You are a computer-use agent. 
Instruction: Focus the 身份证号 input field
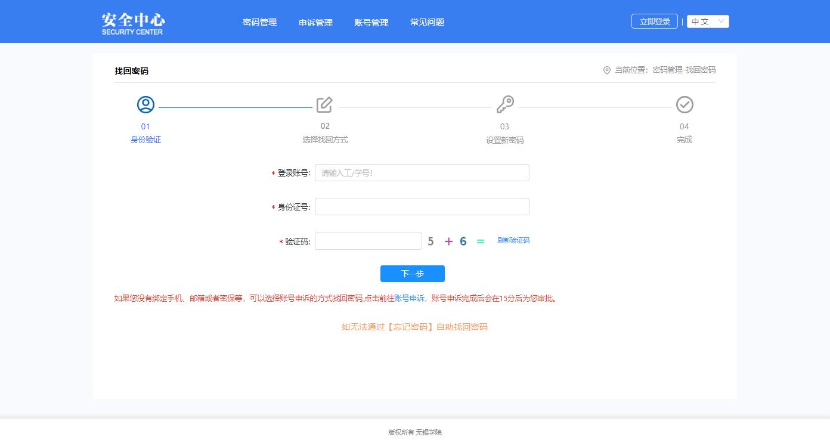[x=422, y=207]
